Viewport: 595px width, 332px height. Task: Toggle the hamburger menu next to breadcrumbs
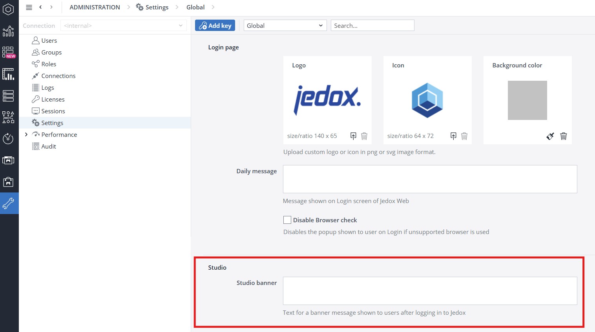[29, 7]
